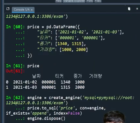Screen dimensions: 140x123
Task: Open the Plots pane tab
Action: pyautogui.click(x=90, y=1)
